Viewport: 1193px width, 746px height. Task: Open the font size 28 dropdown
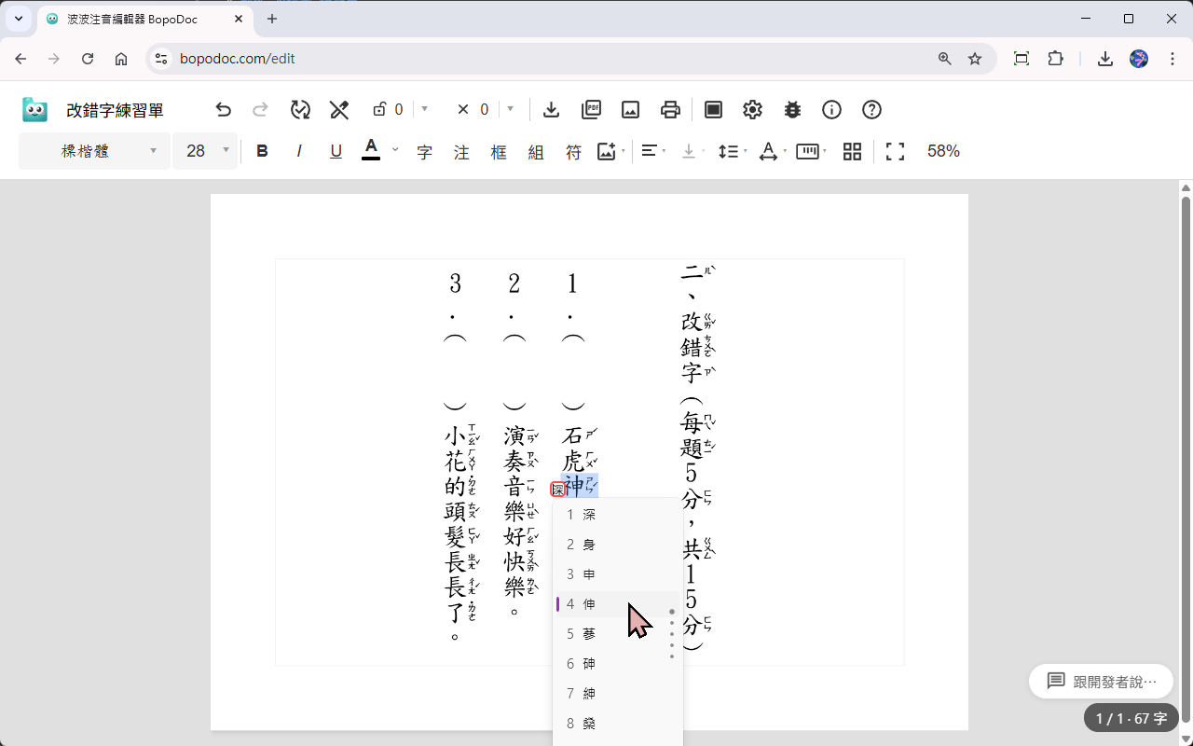coord(205,150)
